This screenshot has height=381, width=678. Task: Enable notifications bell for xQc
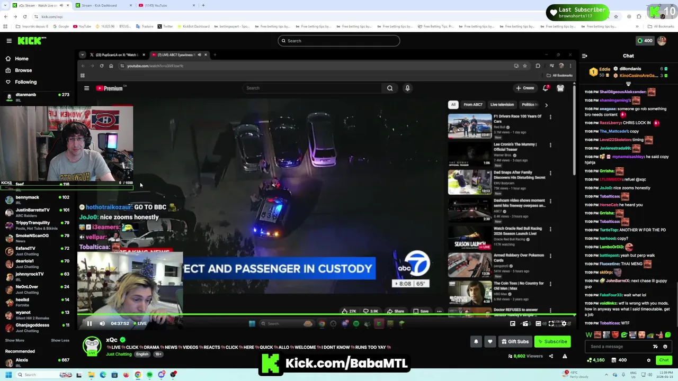476,341
